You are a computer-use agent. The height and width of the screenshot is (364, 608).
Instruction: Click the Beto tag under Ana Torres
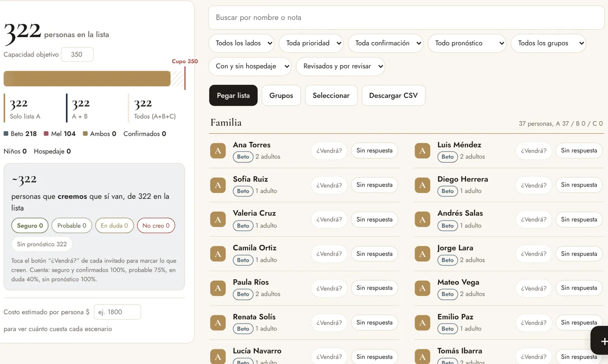click(243, 157)
